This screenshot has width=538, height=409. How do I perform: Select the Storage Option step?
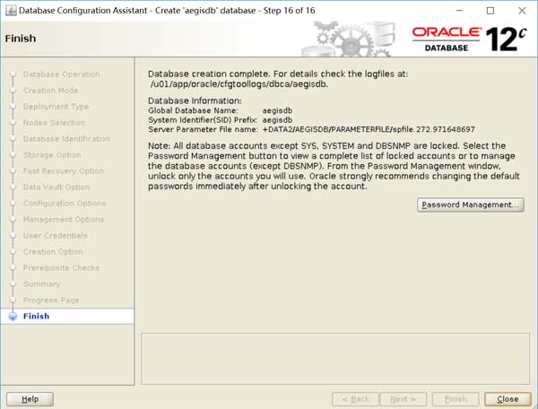pos(52,155)
